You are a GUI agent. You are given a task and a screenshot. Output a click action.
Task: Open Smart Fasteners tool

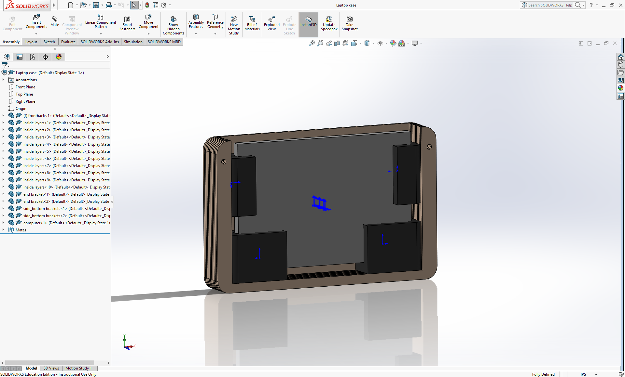pyautogui.click(x=127, y=20)
